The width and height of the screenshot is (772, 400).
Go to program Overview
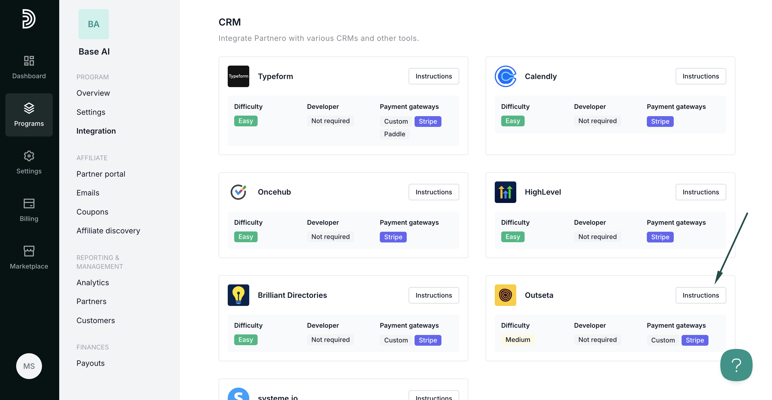pyautogui.click(x=93, y=93)
